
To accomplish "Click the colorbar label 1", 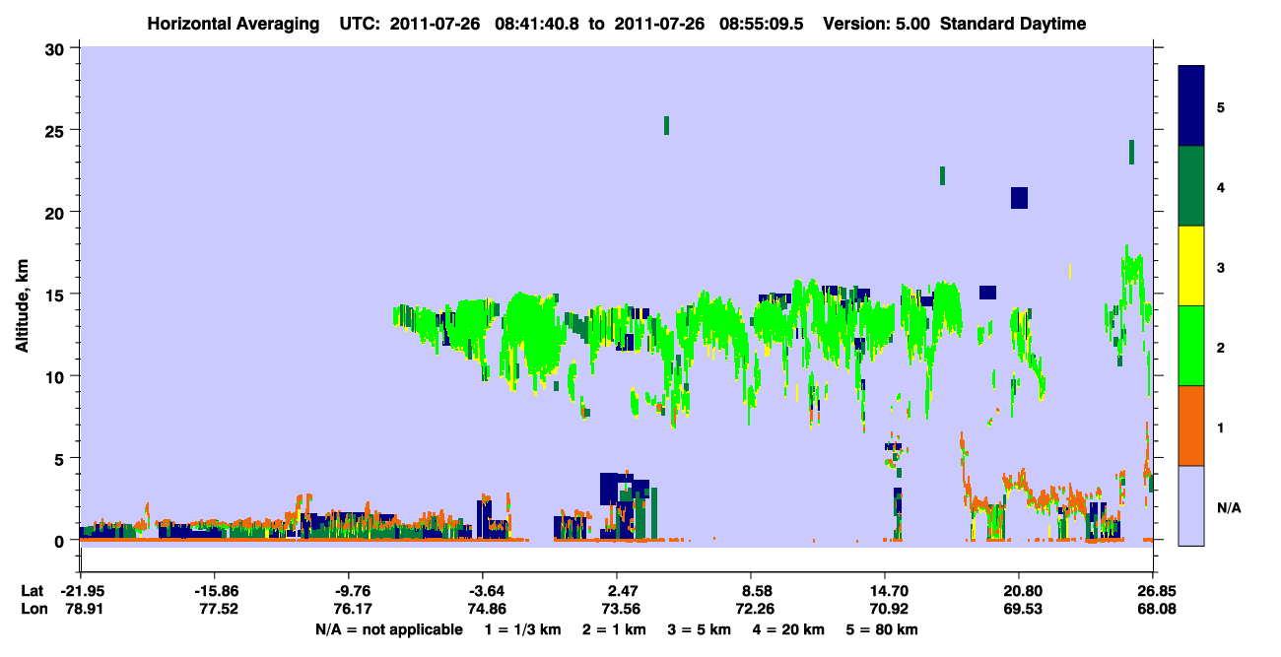I will tap(1221, 426).
